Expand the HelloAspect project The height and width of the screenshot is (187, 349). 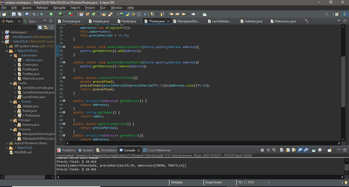coord(3,32)
